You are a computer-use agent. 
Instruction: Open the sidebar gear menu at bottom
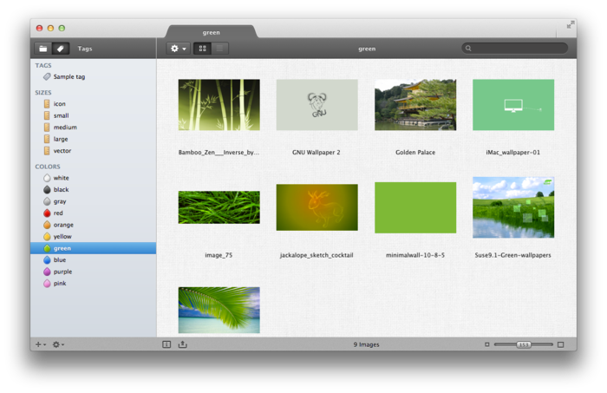58,344
